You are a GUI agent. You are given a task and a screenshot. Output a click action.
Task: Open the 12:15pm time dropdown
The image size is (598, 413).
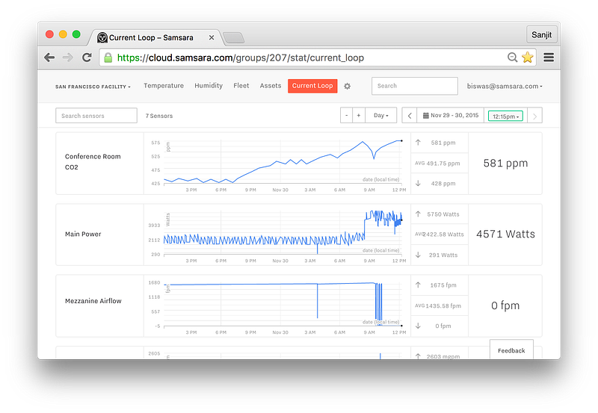(506, 117)
